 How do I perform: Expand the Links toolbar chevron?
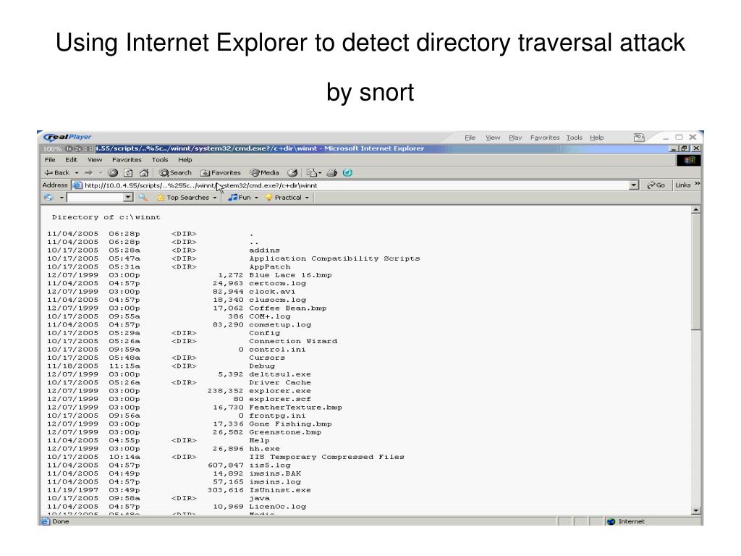[x=698, y=184]
